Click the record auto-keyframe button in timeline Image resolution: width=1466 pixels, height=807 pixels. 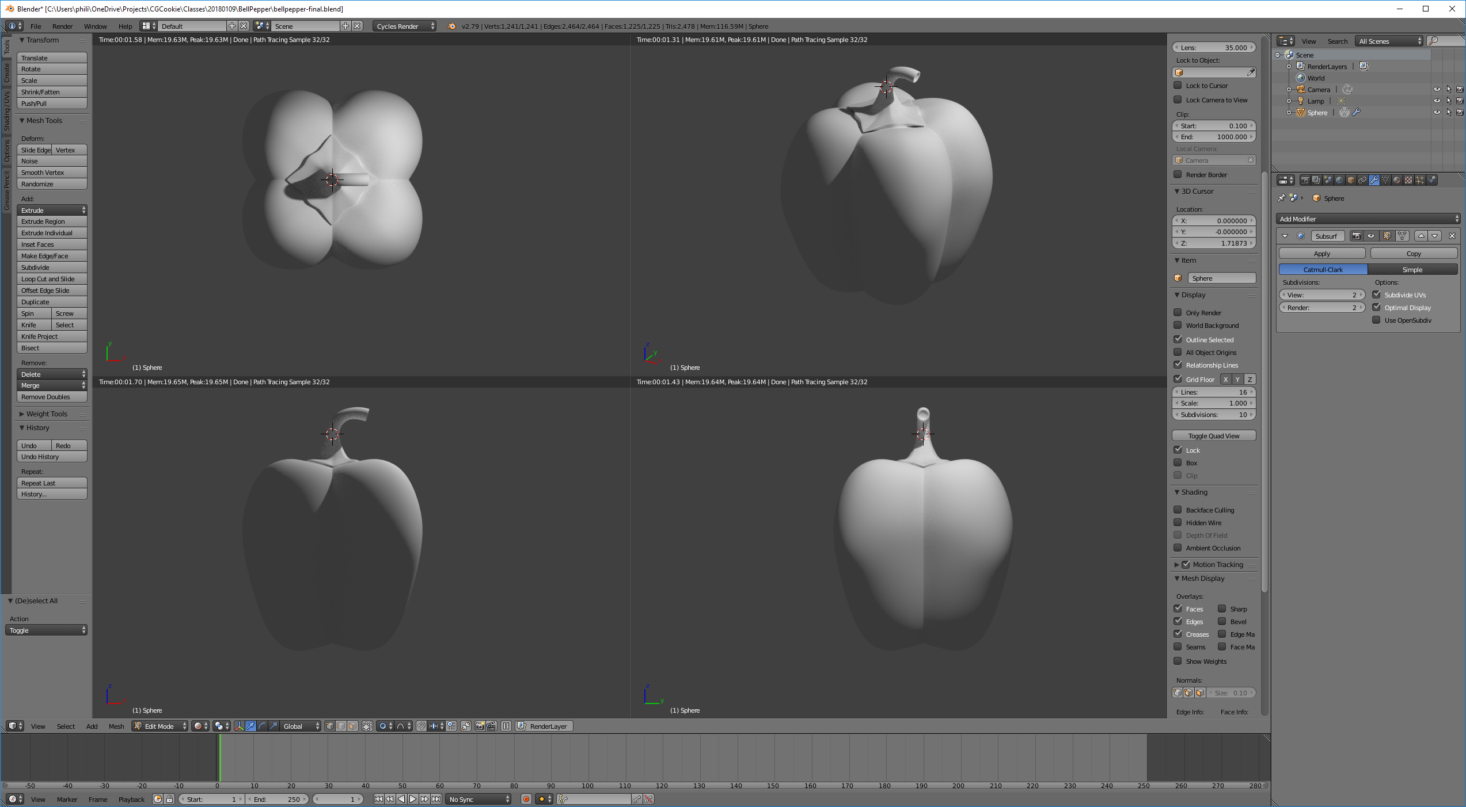click(526, 799)
